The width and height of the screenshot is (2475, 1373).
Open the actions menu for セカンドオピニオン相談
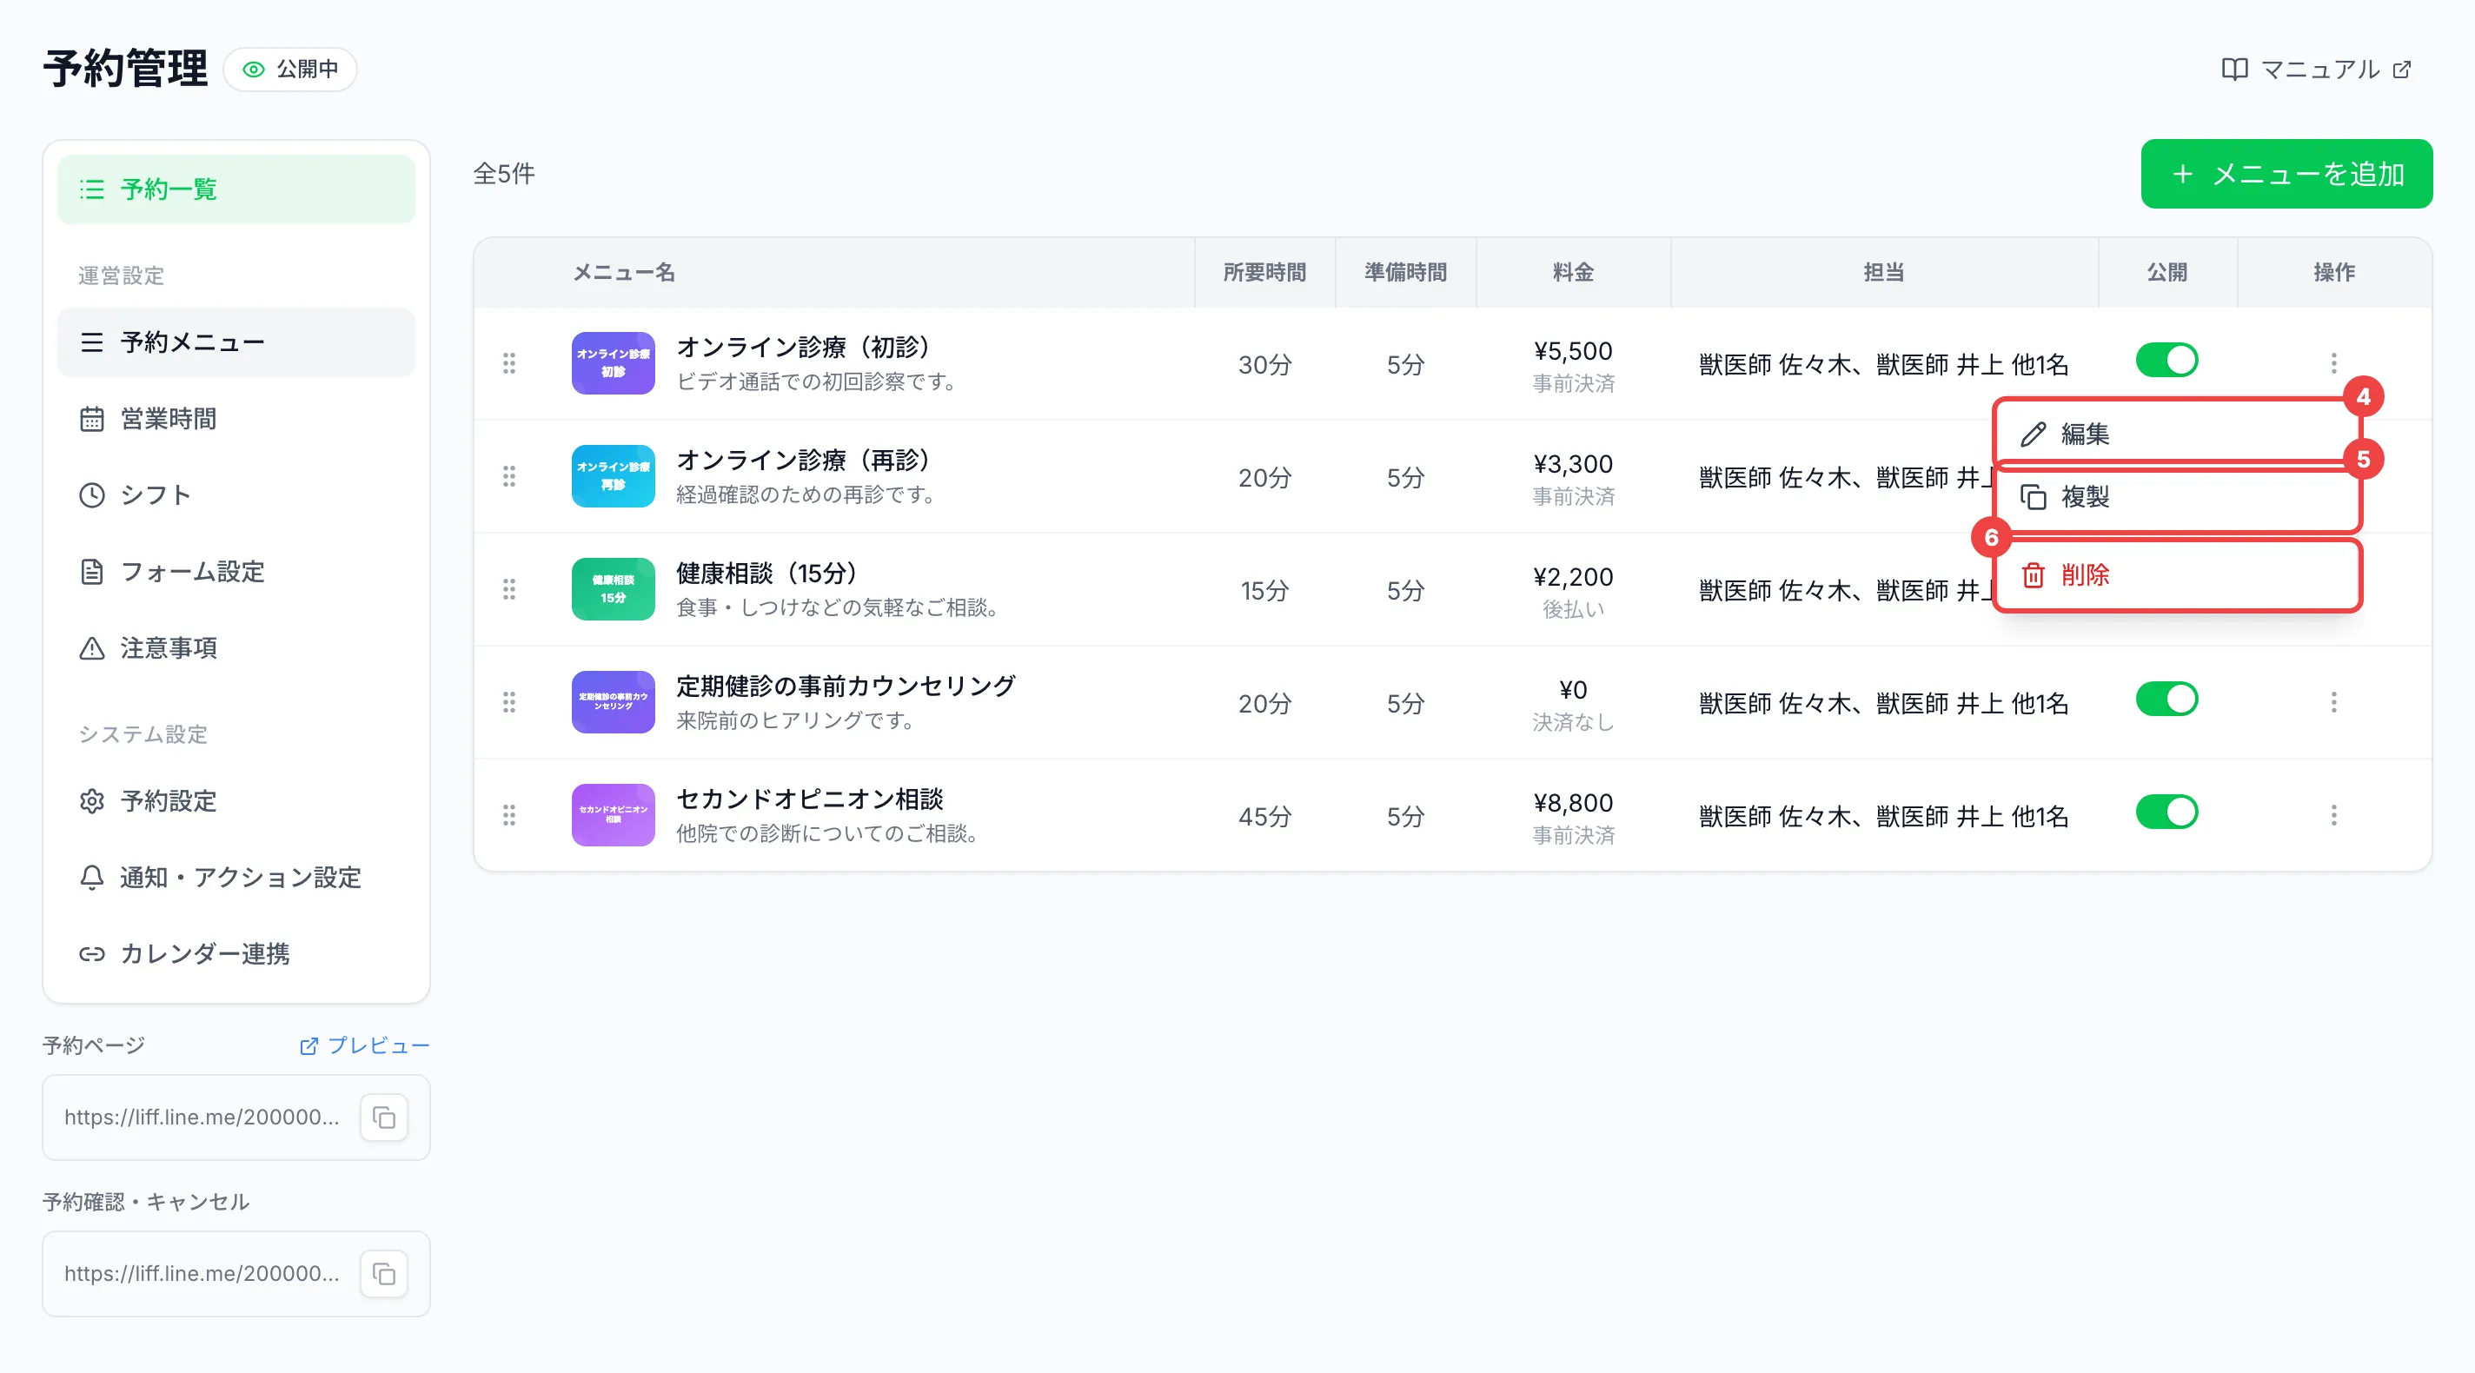coord(2332,816)
